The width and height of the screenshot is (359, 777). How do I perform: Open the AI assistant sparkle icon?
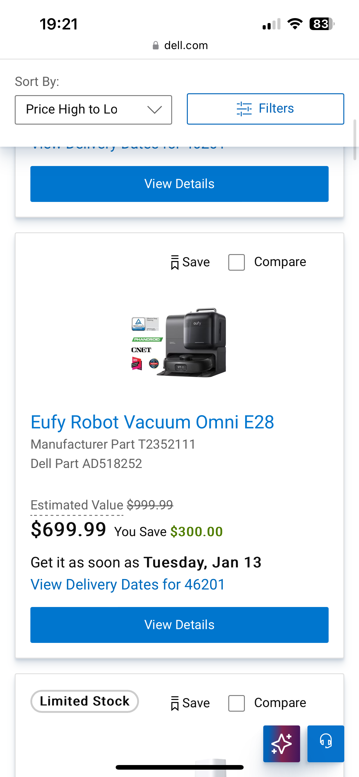pyautogui.click(x=281, y=744)
